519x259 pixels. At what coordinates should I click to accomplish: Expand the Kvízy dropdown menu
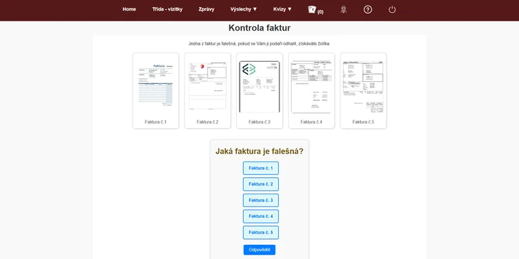tap(282, 9)
